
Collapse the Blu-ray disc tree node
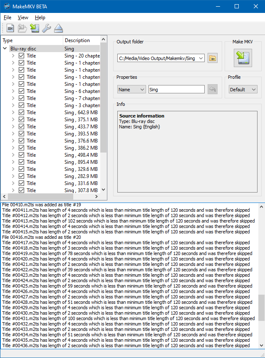(5, 49)
